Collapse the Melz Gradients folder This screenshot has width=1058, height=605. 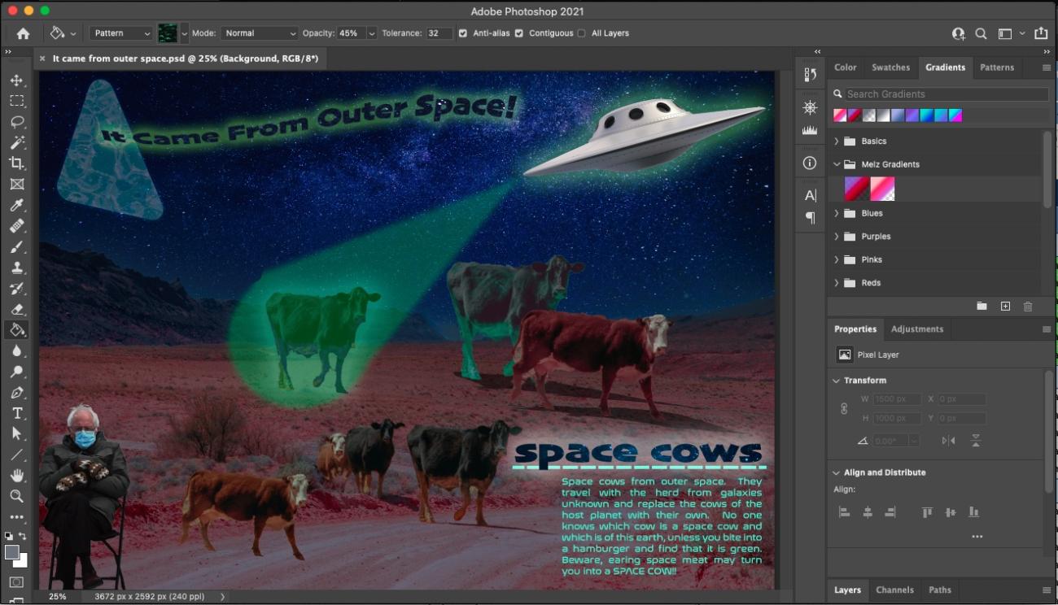click(x=836, y=164)
